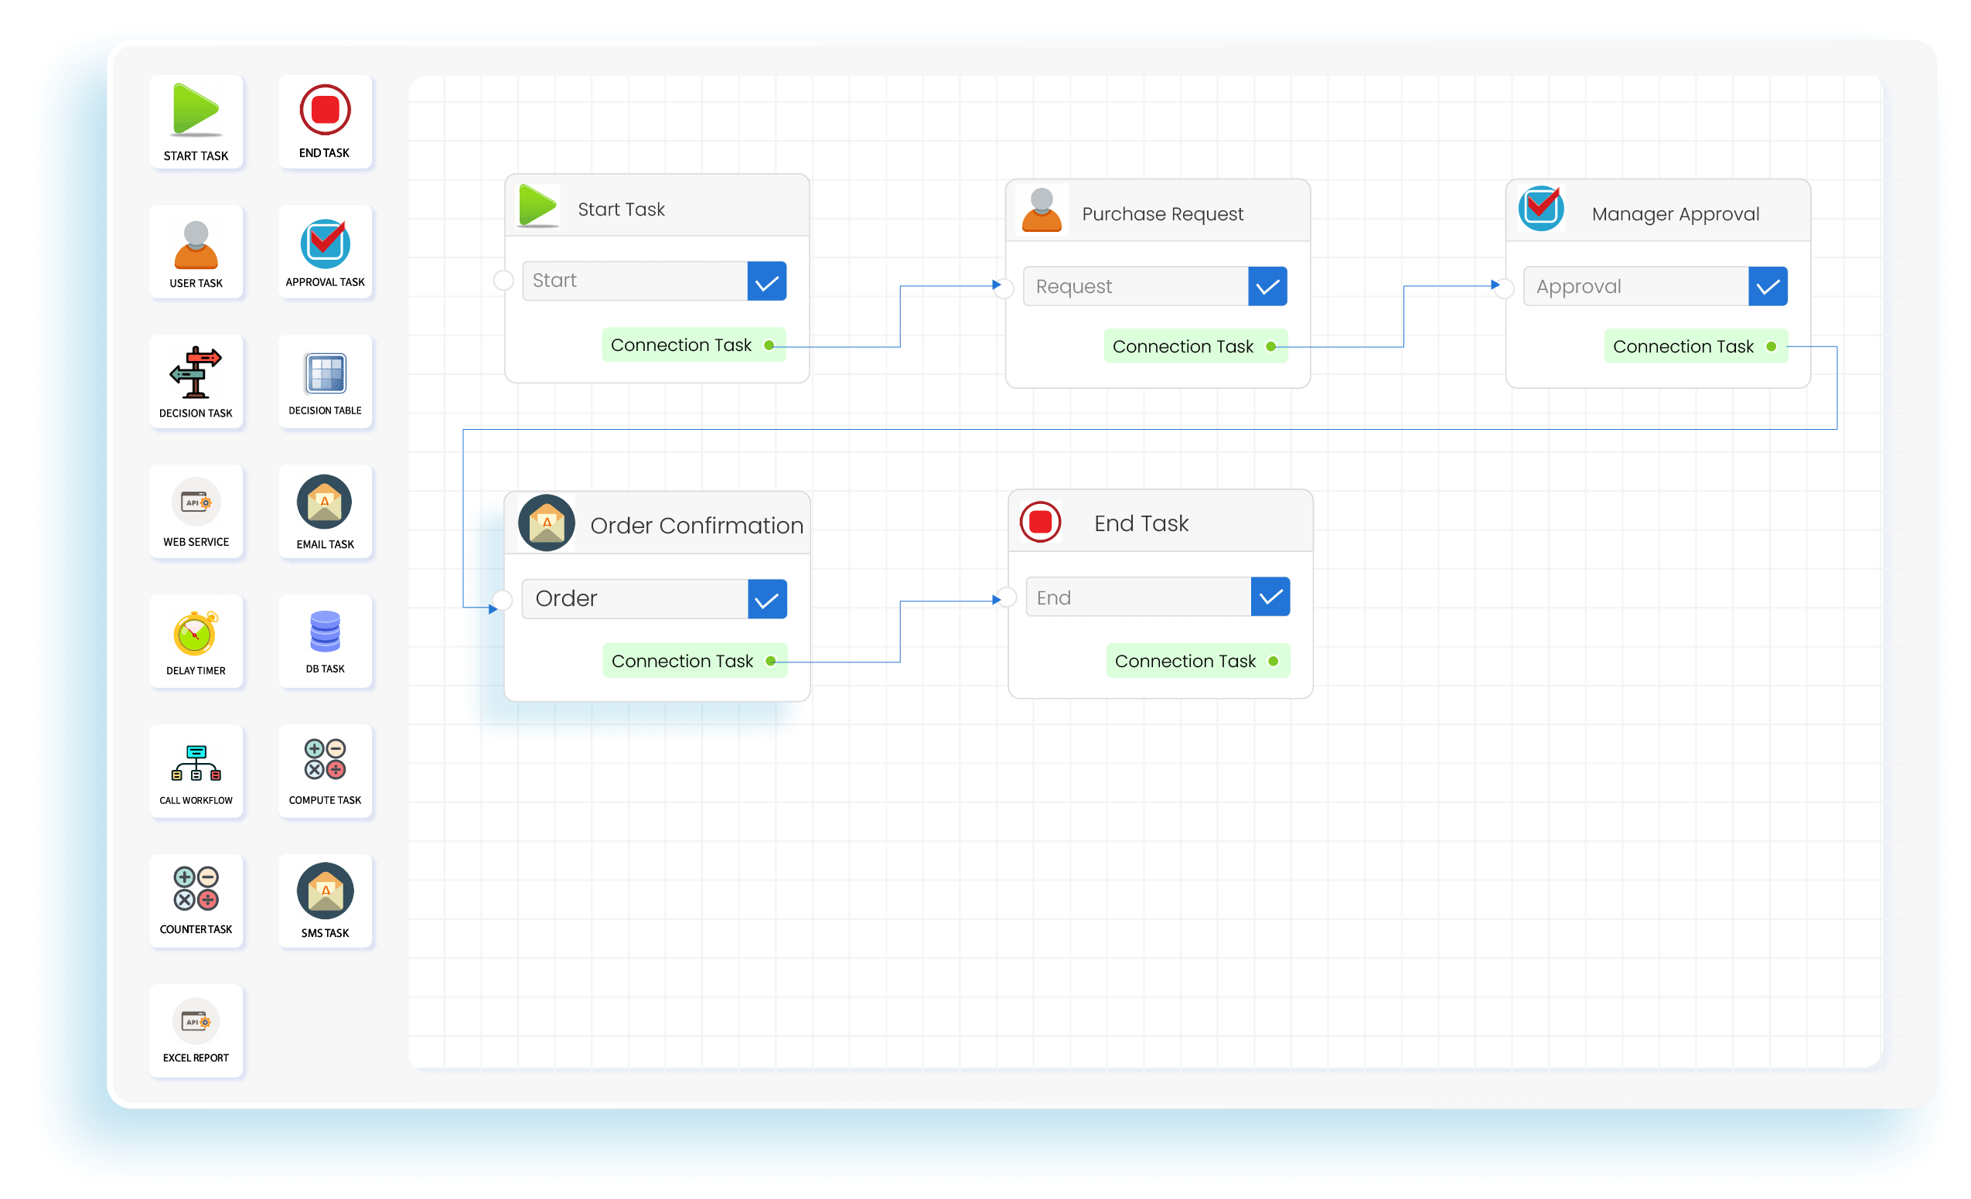
Task: Open the Order field dropdown in Order Confirmation
Action: coord(766,598)
